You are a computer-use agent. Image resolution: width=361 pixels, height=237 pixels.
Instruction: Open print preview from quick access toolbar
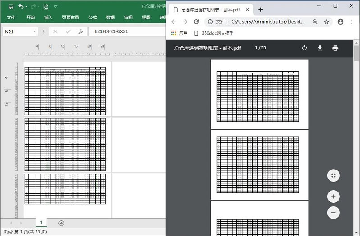click(x=46, y=7)
